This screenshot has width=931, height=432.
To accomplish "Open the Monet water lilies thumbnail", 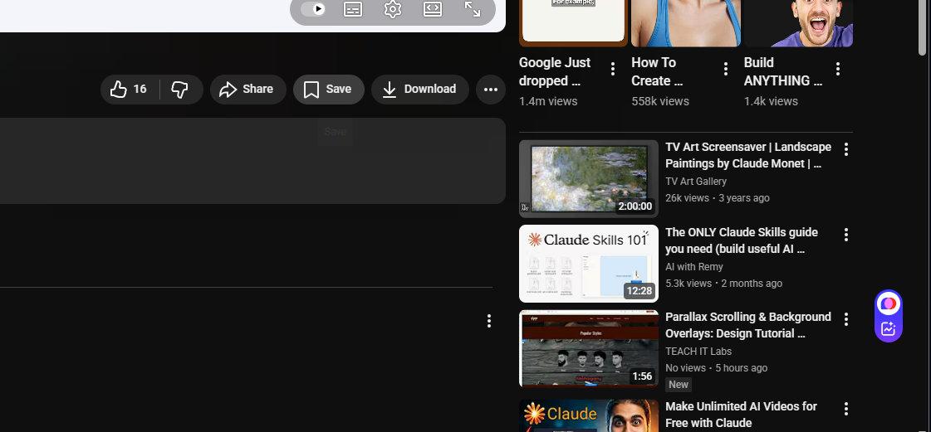I will 588,178.
